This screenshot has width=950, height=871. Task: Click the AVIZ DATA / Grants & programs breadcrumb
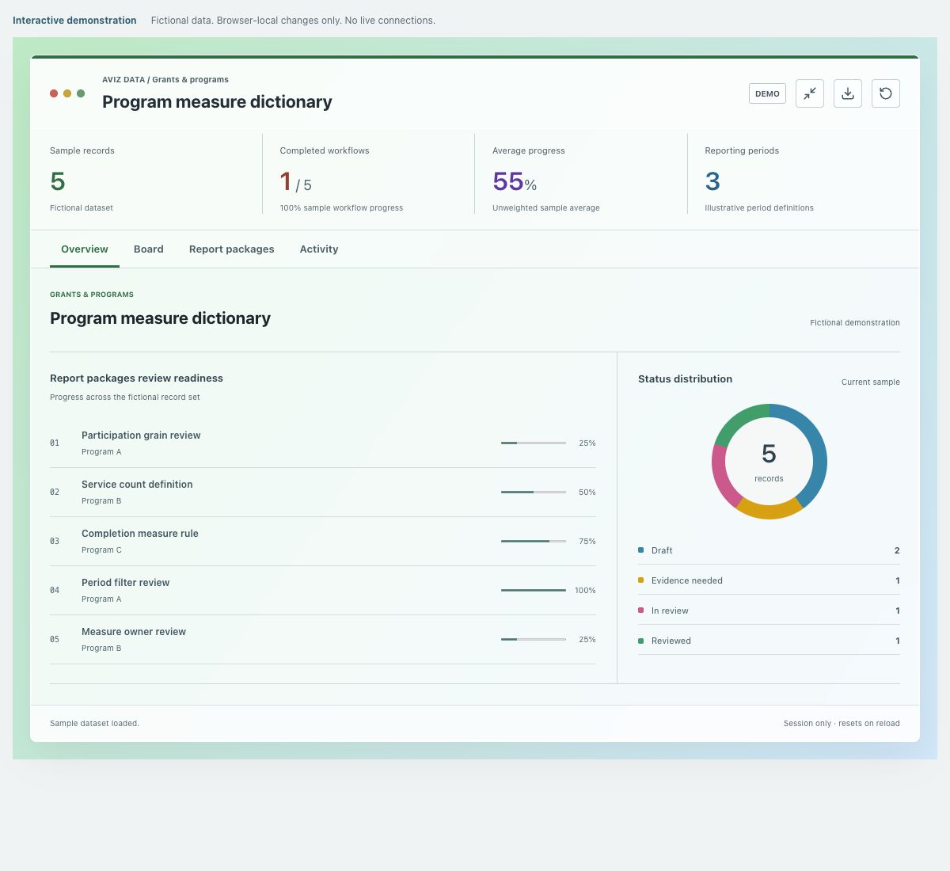pyautogui.click(x=165, y=79)
